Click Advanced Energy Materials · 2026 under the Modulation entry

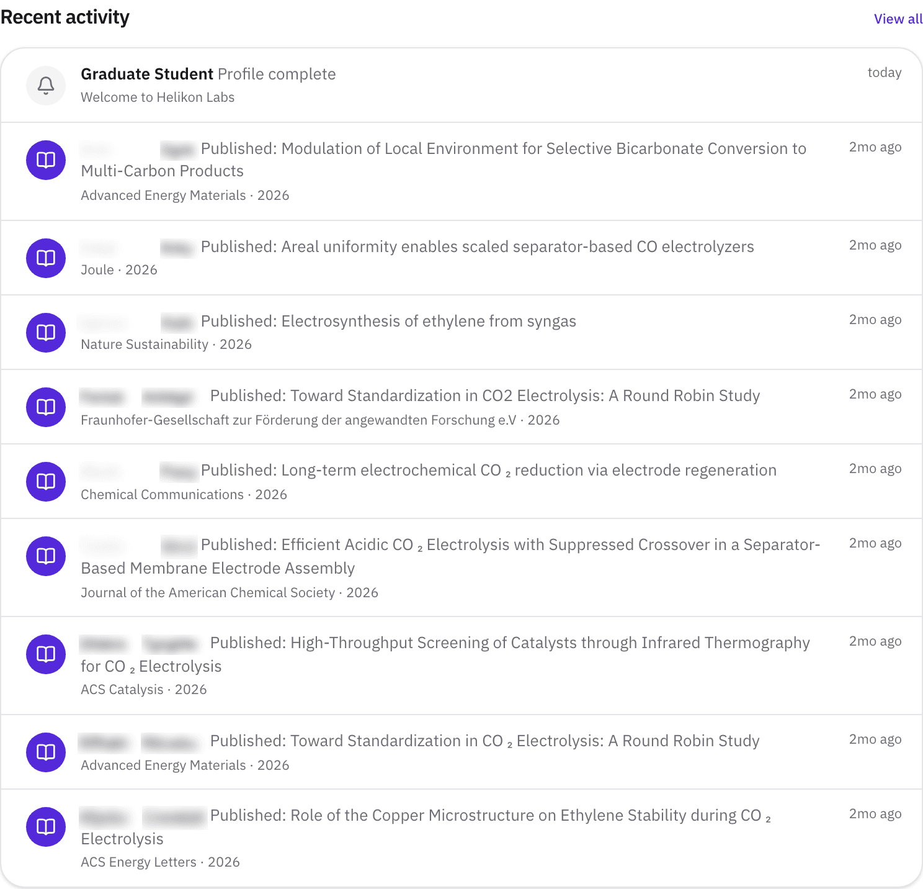(x=185, y=196)
